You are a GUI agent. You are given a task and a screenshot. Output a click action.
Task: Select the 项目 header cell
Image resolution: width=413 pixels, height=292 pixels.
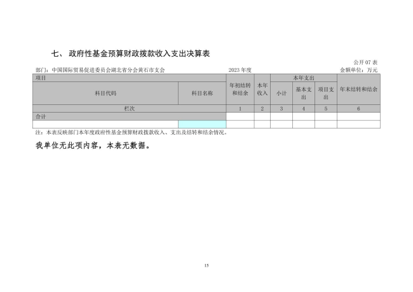tap(130, 78)
